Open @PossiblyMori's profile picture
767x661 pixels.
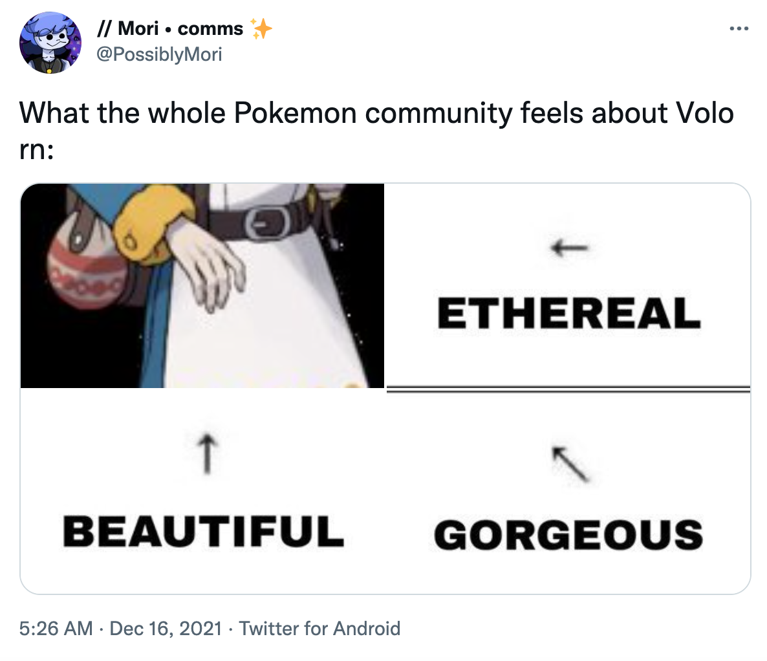(x=49, y=42)
